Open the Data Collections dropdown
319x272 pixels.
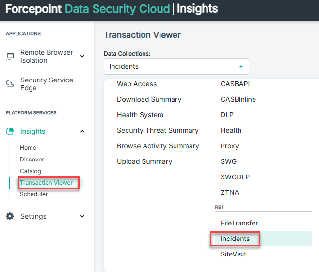176,66
